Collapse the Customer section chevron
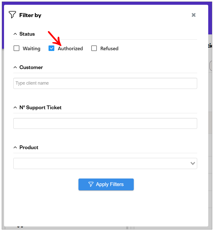Image resolution: width=214 pixels, height=231 pixels. pos(15,68)
